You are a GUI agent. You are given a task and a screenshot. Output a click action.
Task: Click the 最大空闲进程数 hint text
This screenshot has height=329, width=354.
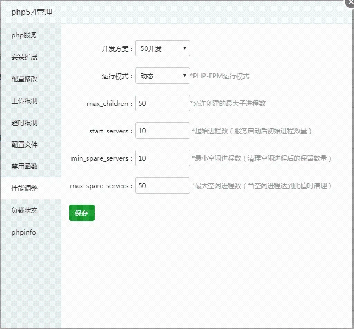(262, 186)
